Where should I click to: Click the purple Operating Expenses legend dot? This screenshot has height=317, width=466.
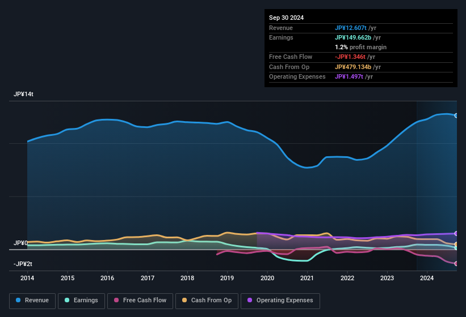click(x=250, y=300)
